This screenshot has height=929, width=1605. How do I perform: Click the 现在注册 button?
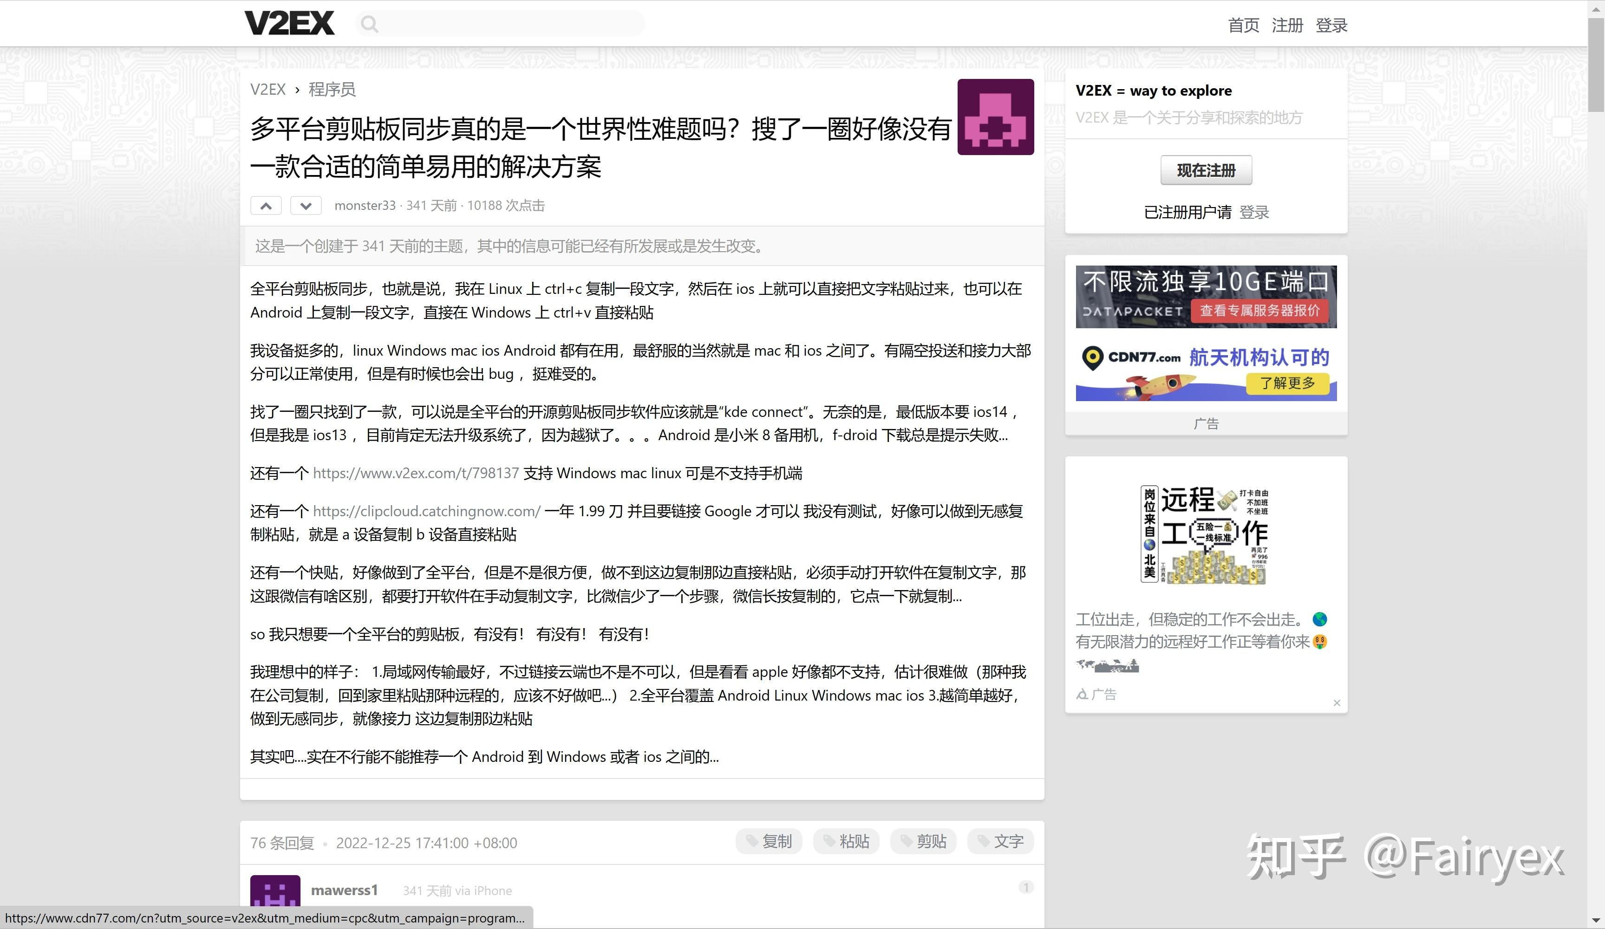(x=1206, y=170)
